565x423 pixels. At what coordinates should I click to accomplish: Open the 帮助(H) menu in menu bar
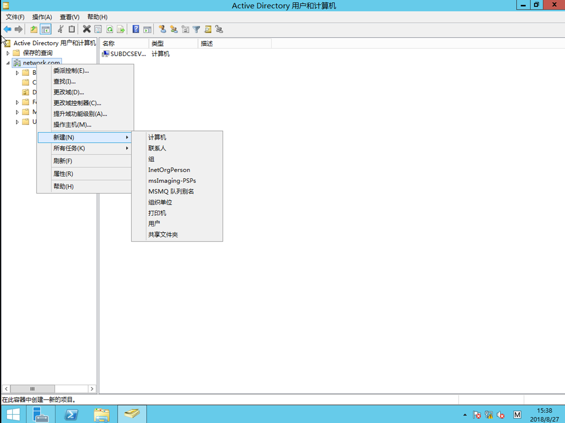(97, 17)
